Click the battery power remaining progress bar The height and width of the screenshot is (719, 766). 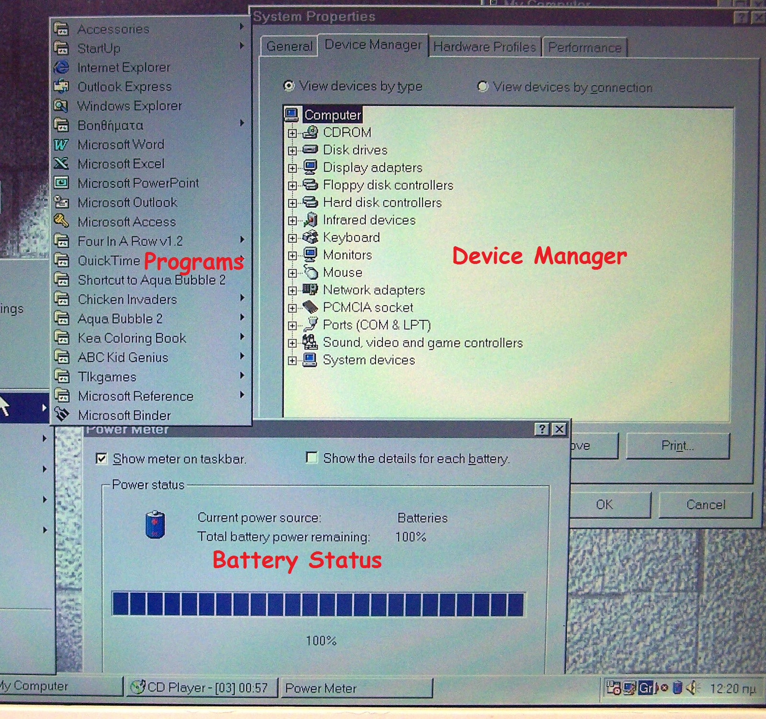(318, 604)
